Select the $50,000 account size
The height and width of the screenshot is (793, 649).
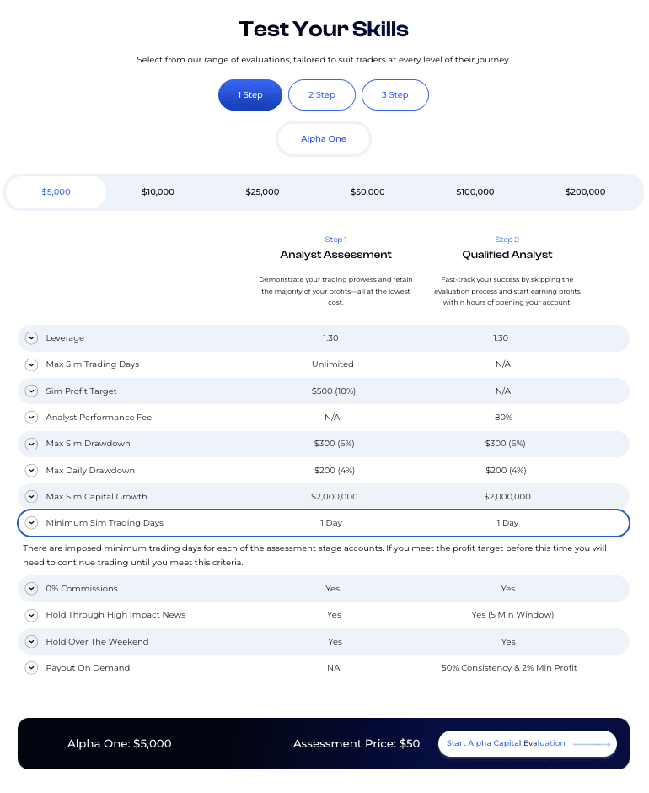pyautogui.click(x=367, y=192)
